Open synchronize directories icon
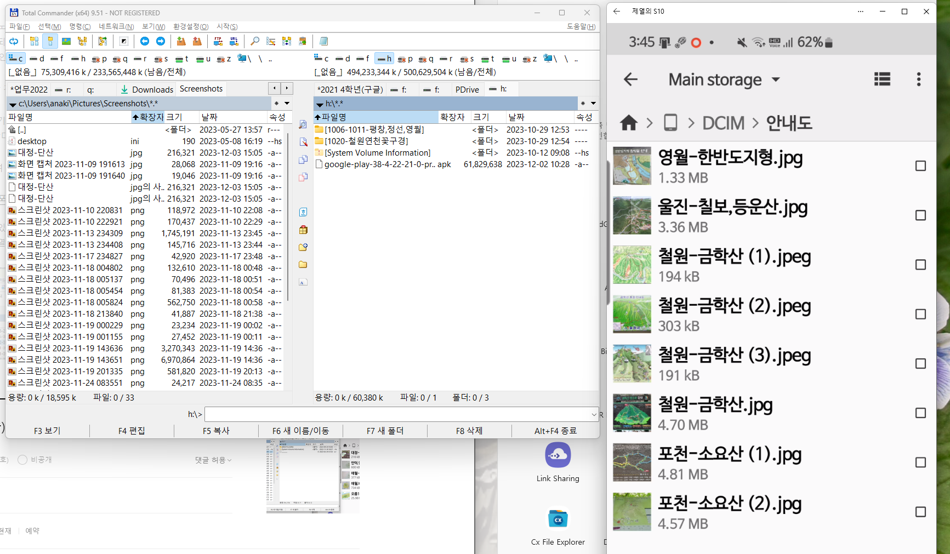 click(x=287, y=41)
